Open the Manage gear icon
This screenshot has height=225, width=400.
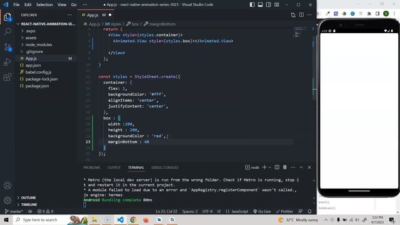[x=7, y=200]
